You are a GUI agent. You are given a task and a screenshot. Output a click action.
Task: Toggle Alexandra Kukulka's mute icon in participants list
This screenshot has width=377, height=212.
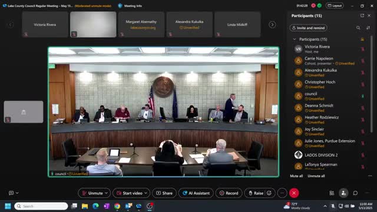click(x=363, y=72)
